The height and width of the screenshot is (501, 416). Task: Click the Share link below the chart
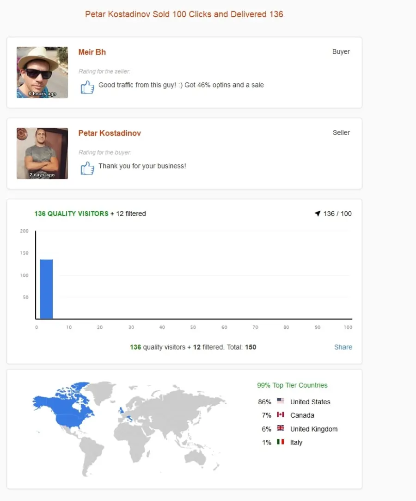coord(343,347)
